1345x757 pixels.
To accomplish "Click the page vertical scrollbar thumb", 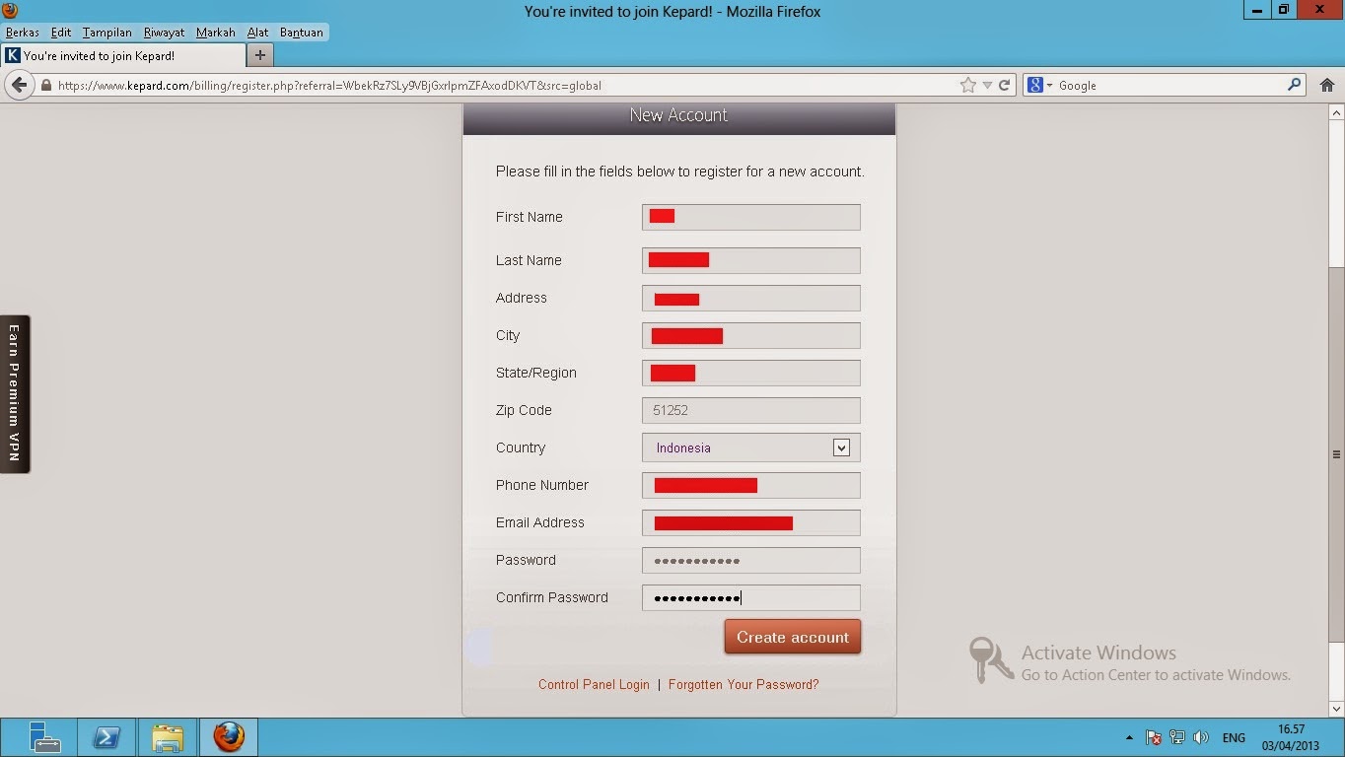I will point(1337,454).
